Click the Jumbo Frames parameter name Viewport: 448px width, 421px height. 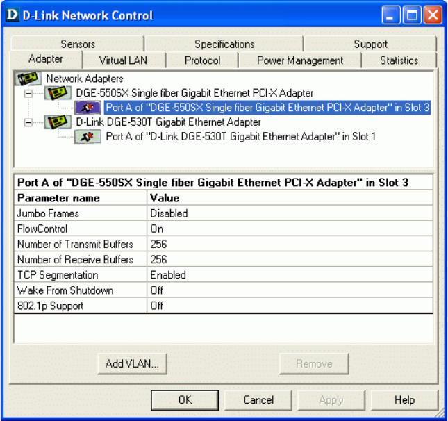pos(48,213)
